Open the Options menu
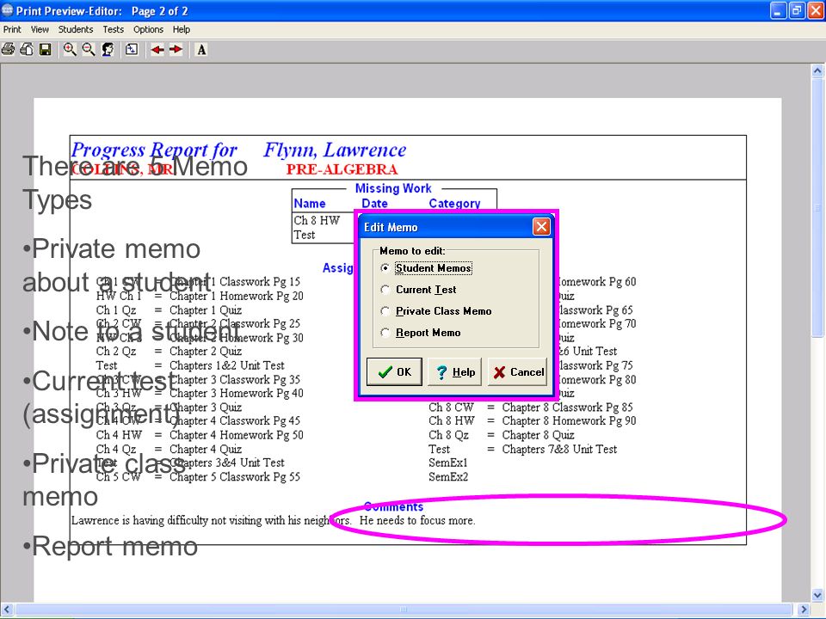 click(x=148, y=29)
